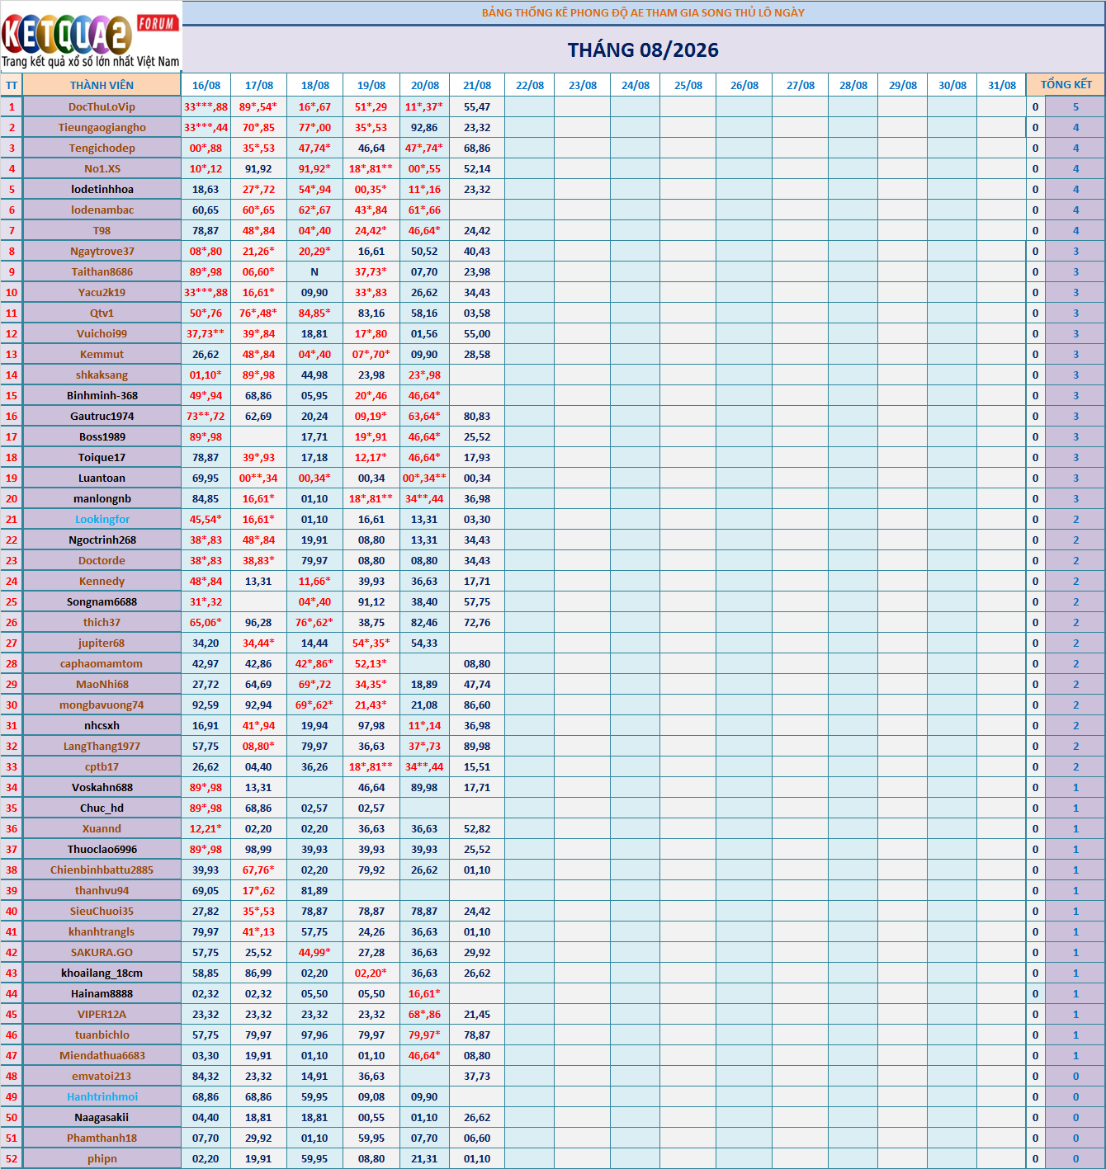The height and width of the screenshot is (1169, 1106).
Task: Select the 22/08 date column header
Action: (x=530, y=85)
